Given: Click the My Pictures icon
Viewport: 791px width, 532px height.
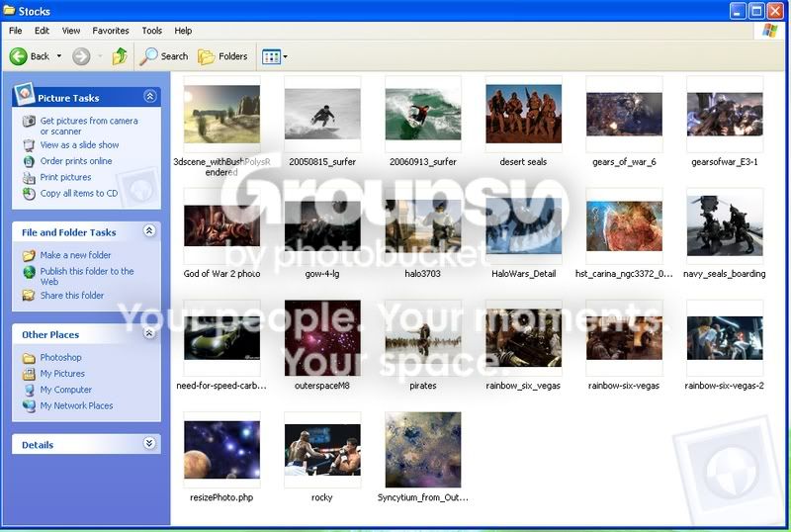Looking at the screenshot, I should [x=29, y=374].
